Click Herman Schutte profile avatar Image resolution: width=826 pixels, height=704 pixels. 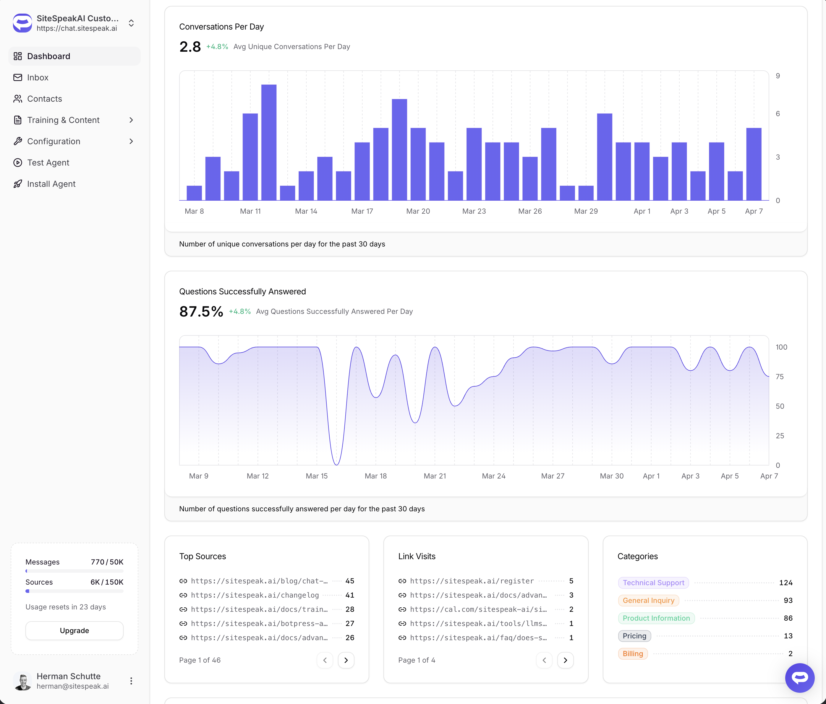23,681
